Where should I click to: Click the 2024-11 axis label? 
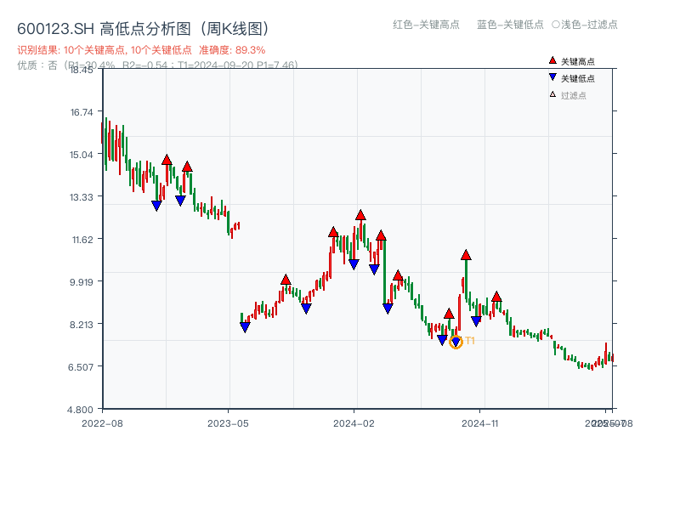point(480,421)
